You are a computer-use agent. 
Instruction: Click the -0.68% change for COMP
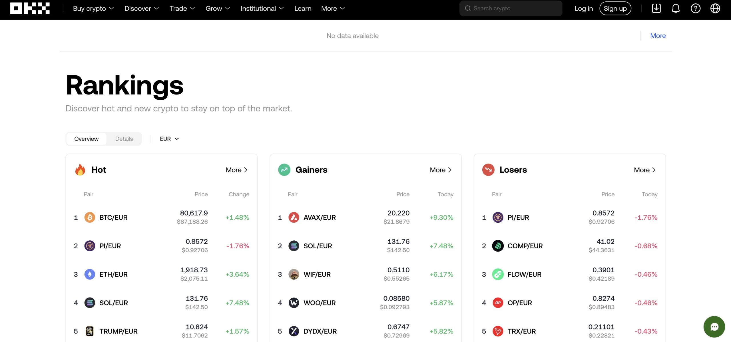pyautogui.click(x=646, y=246)
